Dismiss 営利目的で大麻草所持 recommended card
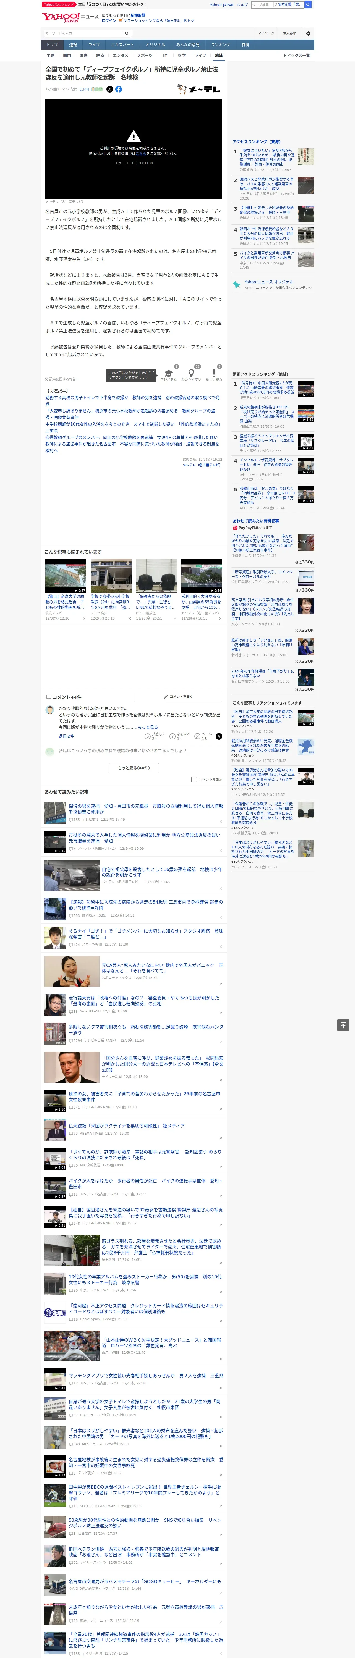355x1658 pixels. 220,618
